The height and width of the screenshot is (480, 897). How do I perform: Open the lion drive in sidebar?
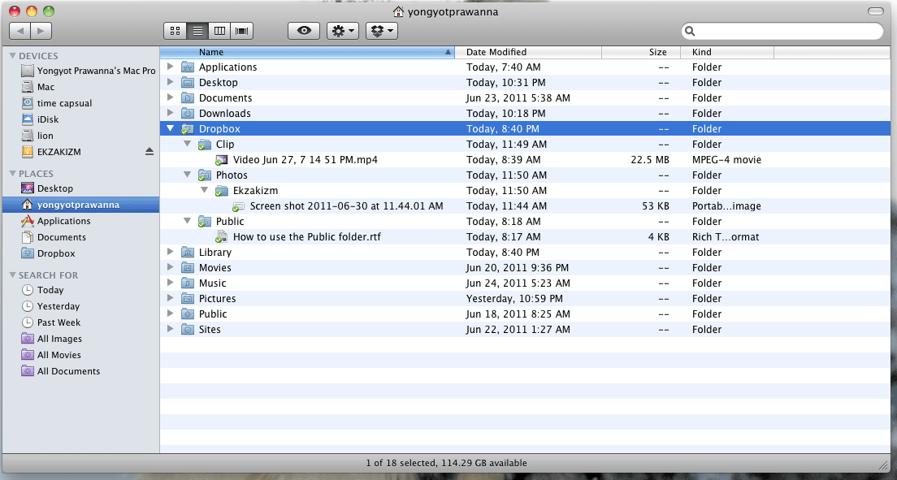pos(37,136)
